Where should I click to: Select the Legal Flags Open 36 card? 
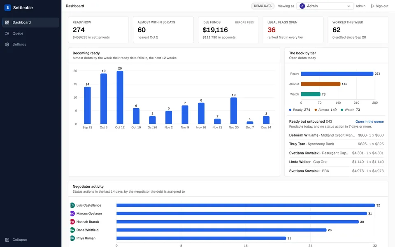[293, 30]
